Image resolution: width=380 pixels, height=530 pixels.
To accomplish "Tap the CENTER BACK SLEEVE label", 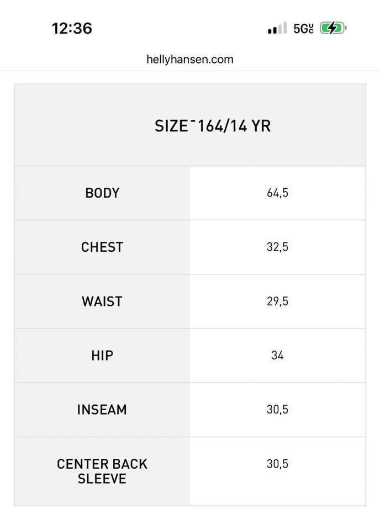I will click(102, 471).
